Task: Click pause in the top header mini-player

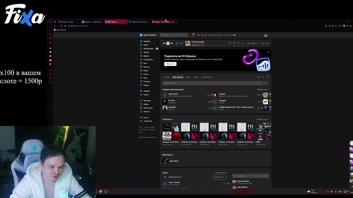Action: [202, 35]
